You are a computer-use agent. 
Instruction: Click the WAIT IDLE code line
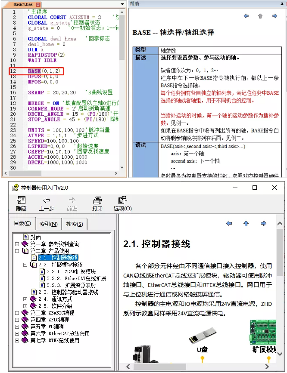click(42, 60)
